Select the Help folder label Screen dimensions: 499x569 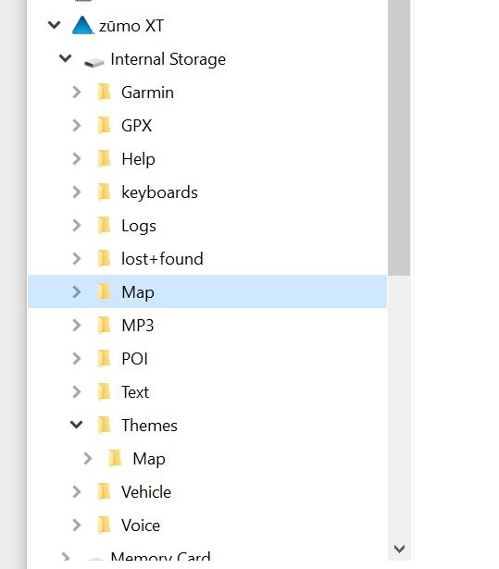pos(138,159)
